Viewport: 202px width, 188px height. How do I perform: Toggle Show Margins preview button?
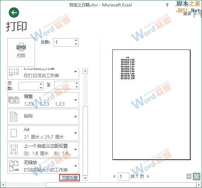(189, 177)
